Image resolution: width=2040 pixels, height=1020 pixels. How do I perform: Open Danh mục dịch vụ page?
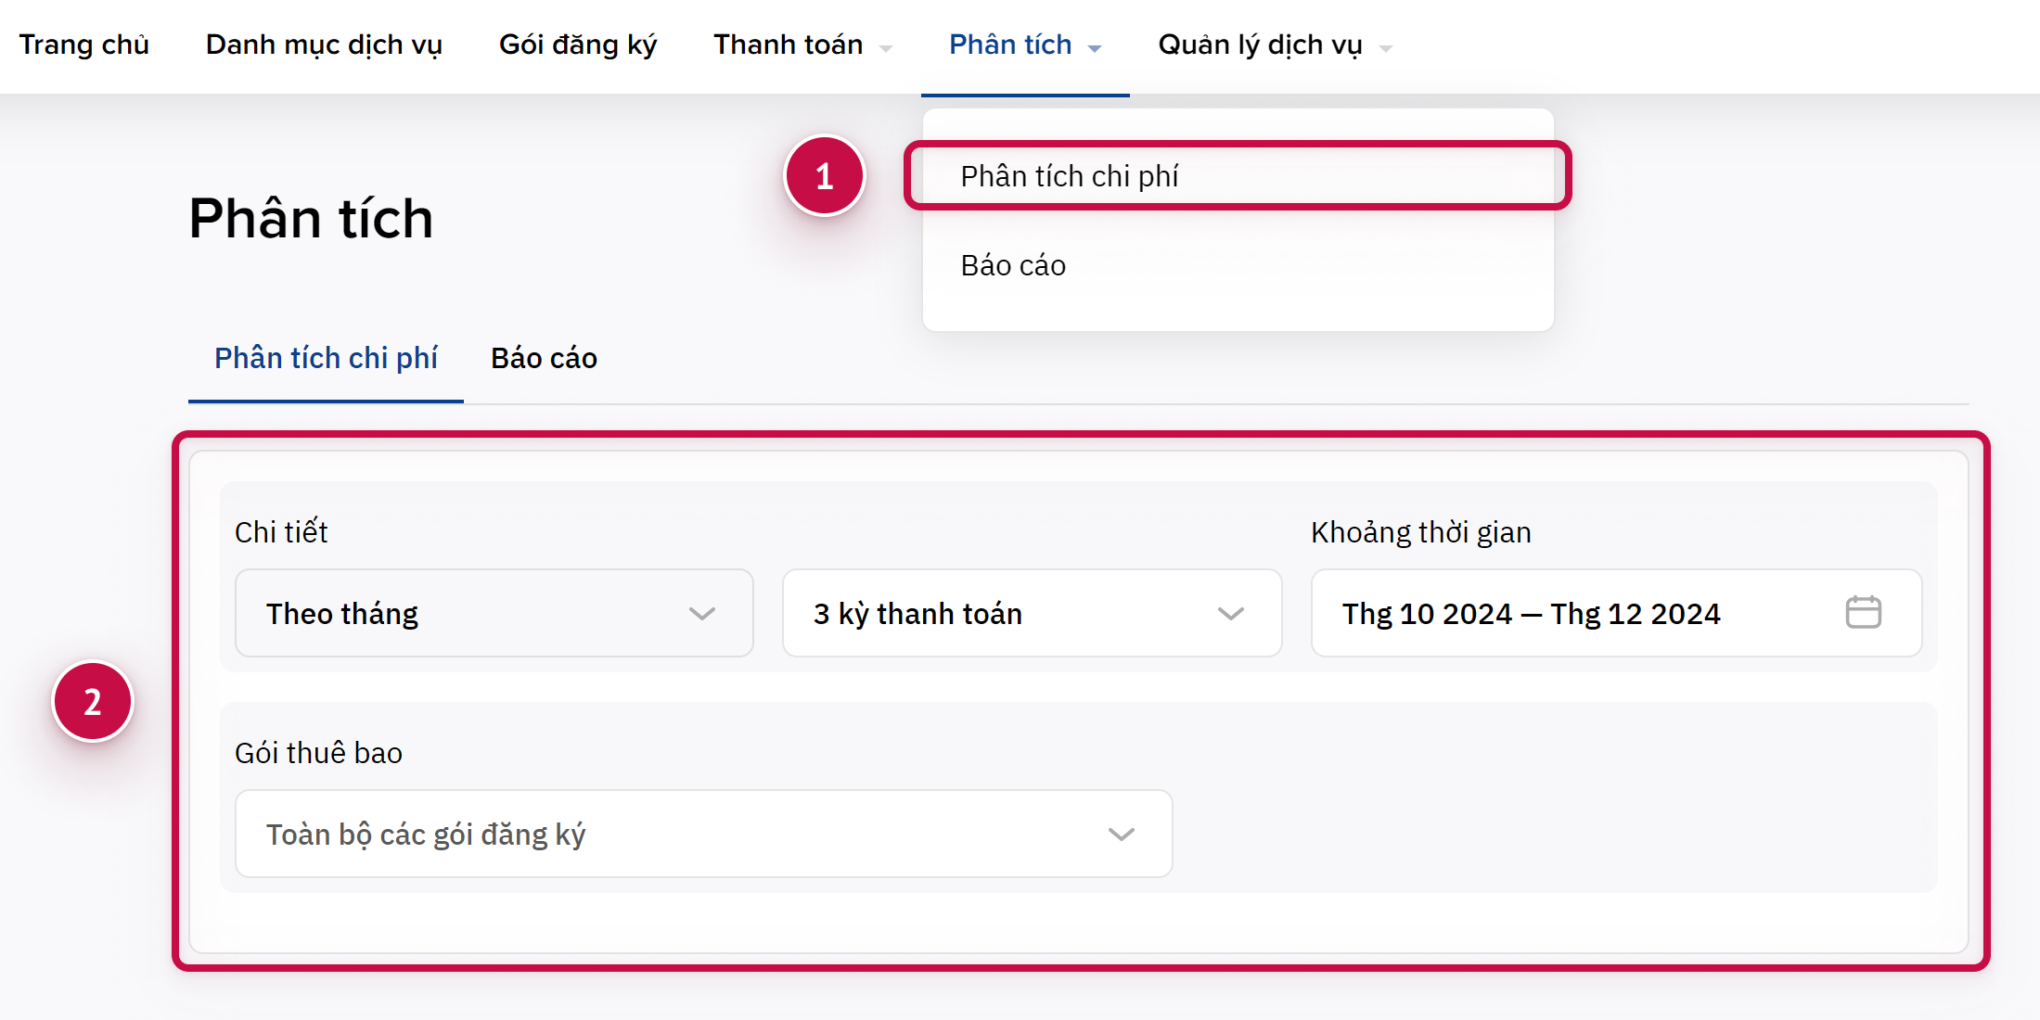[x=324, y=45]
